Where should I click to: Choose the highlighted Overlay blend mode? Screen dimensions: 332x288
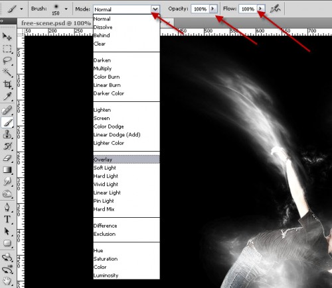pyautogui.click(x=126, y=160)
